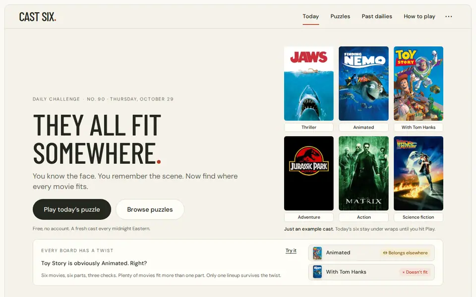The height and width of the screenshot is (297, 476).
Task: Click the Belongs elsewhere badge
Action: coord(405,253)
